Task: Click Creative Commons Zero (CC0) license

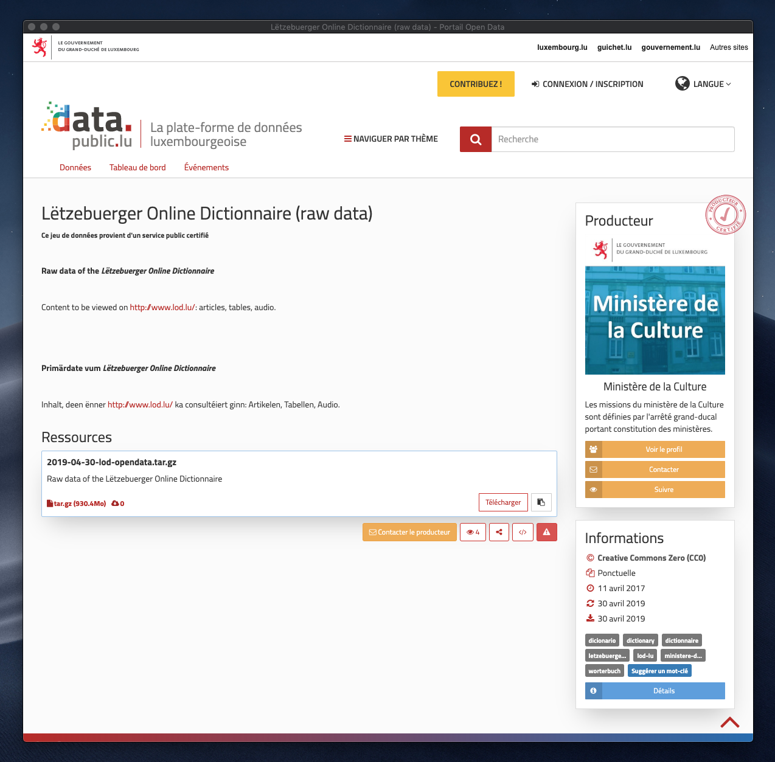Action: pos(652,558)
